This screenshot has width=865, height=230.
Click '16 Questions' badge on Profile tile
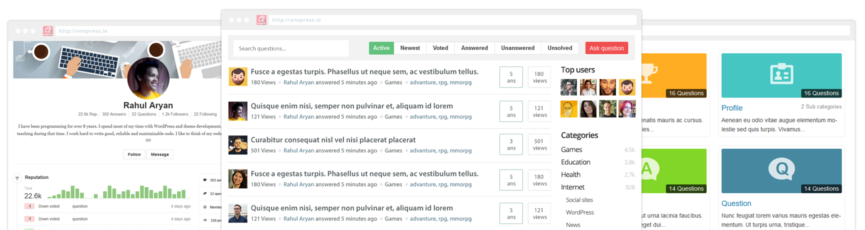point(821,93)
